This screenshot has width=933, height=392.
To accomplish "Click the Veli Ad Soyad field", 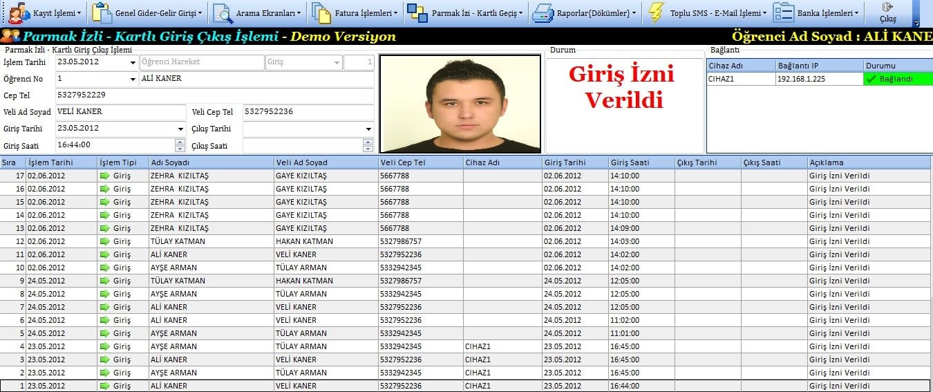I will pos(120,112).
